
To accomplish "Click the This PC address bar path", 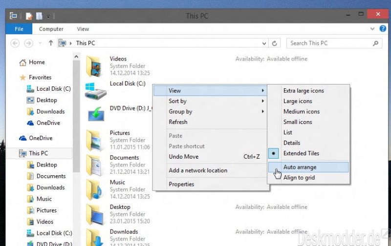I will tap(86, 43).
